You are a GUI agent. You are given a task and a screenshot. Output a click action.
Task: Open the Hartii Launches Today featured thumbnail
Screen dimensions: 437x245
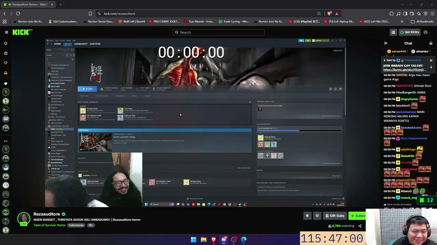click(x=95, y=142)
